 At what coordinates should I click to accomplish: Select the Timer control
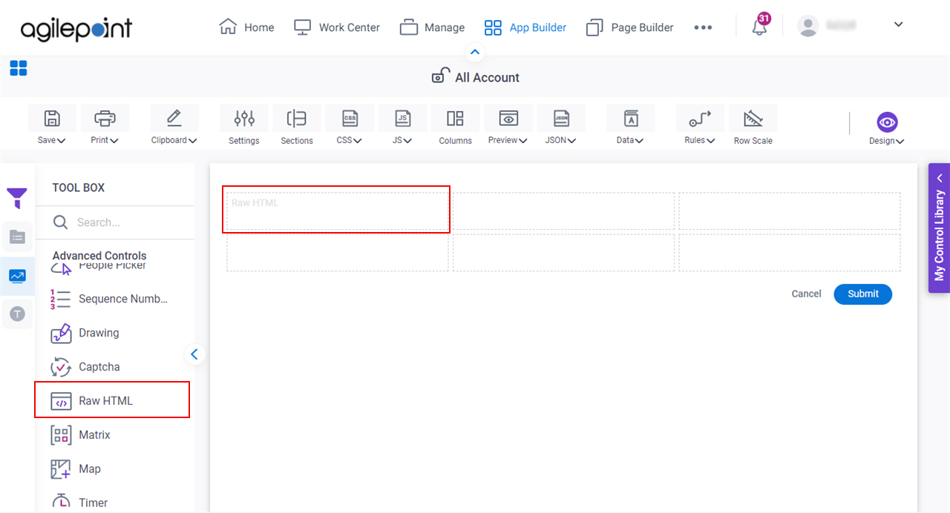(79, 502)
